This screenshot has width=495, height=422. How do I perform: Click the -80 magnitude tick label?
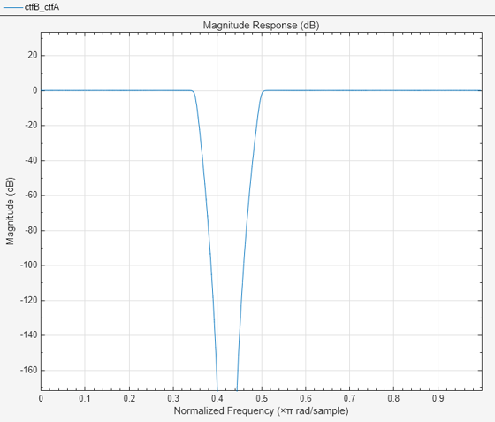click(x=31, y=230)
